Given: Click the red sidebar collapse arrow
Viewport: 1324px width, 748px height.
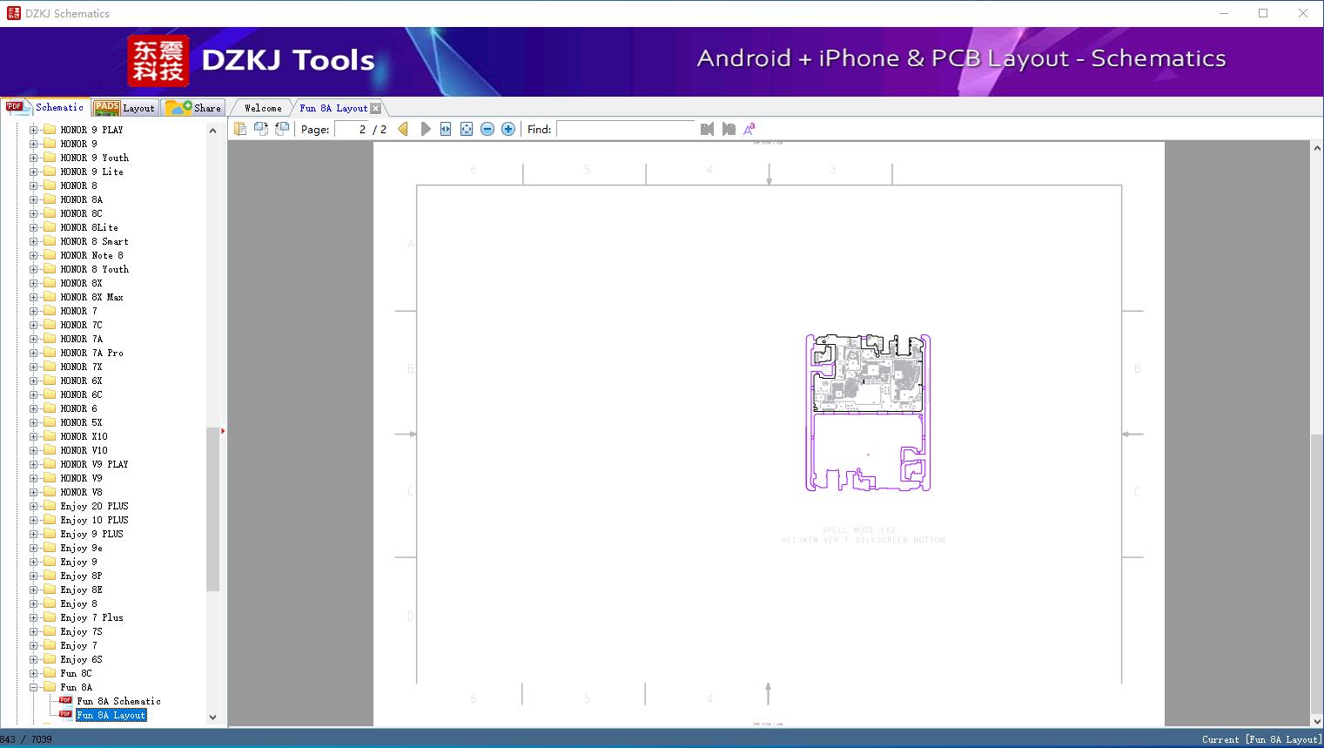Looking at the screenshot, I should [x=223, y=431].
